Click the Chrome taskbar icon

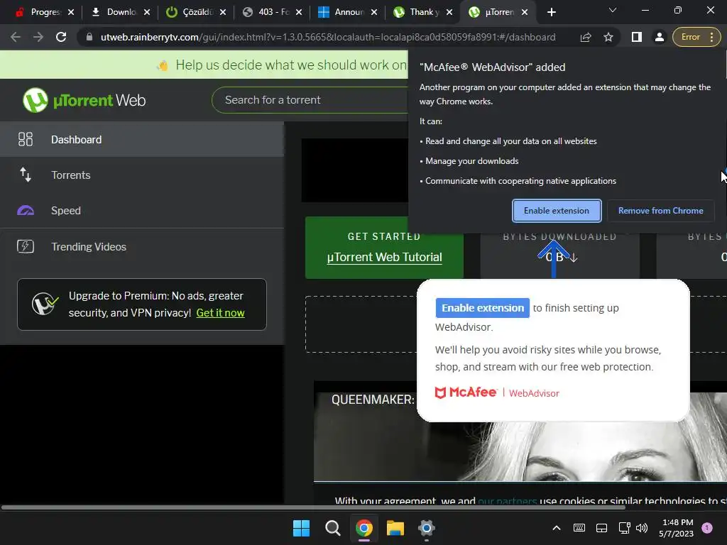point(364,528)
